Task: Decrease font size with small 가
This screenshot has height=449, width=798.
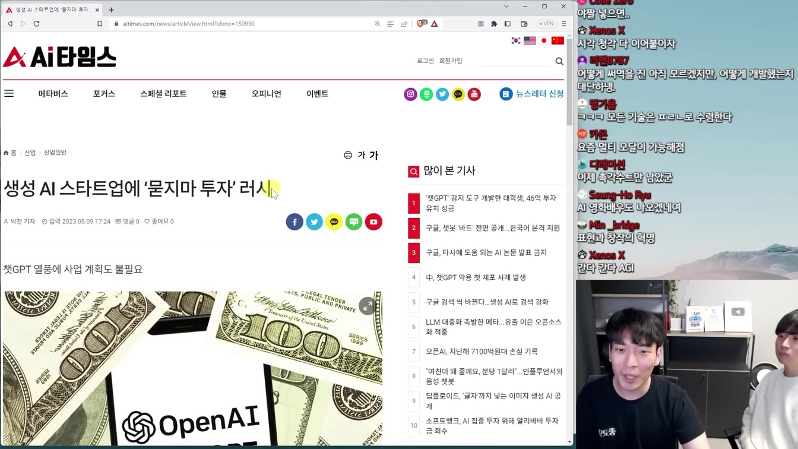Action: (x=361, y=155)
